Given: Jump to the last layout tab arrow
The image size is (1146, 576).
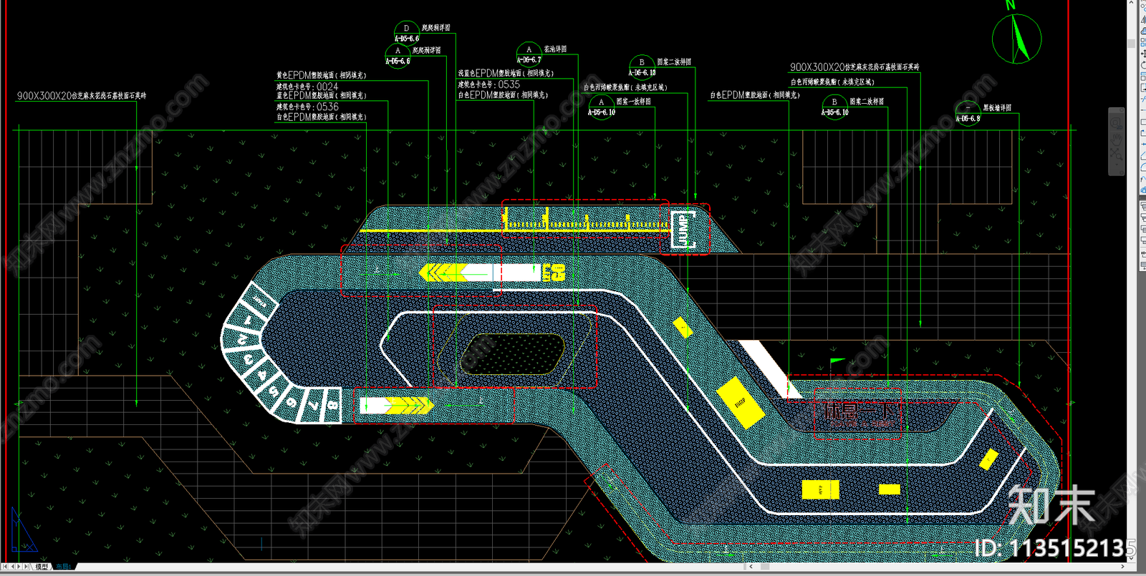Looking at the screenshot, I should (27, 567).
